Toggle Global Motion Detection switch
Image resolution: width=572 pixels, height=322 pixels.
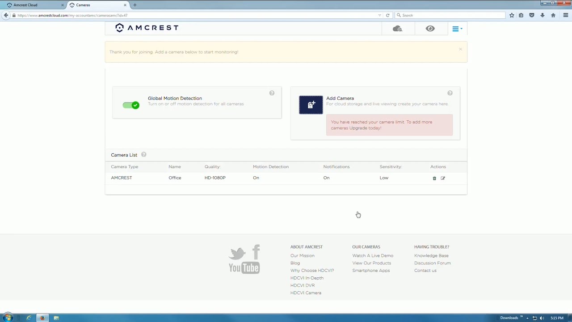tap(131, 105)
